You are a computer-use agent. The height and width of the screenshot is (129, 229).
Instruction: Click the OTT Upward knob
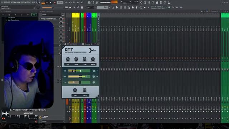tap(75, 90)
